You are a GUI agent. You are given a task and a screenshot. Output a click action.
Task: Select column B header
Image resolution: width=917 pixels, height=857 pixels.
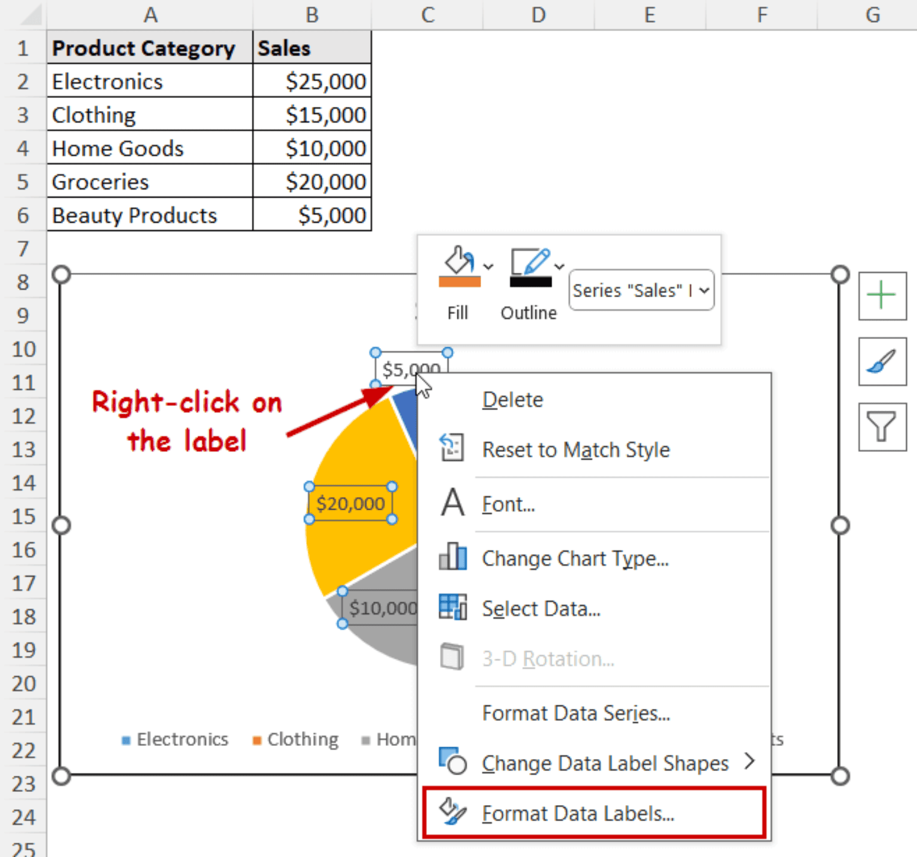tap(312, 15)
